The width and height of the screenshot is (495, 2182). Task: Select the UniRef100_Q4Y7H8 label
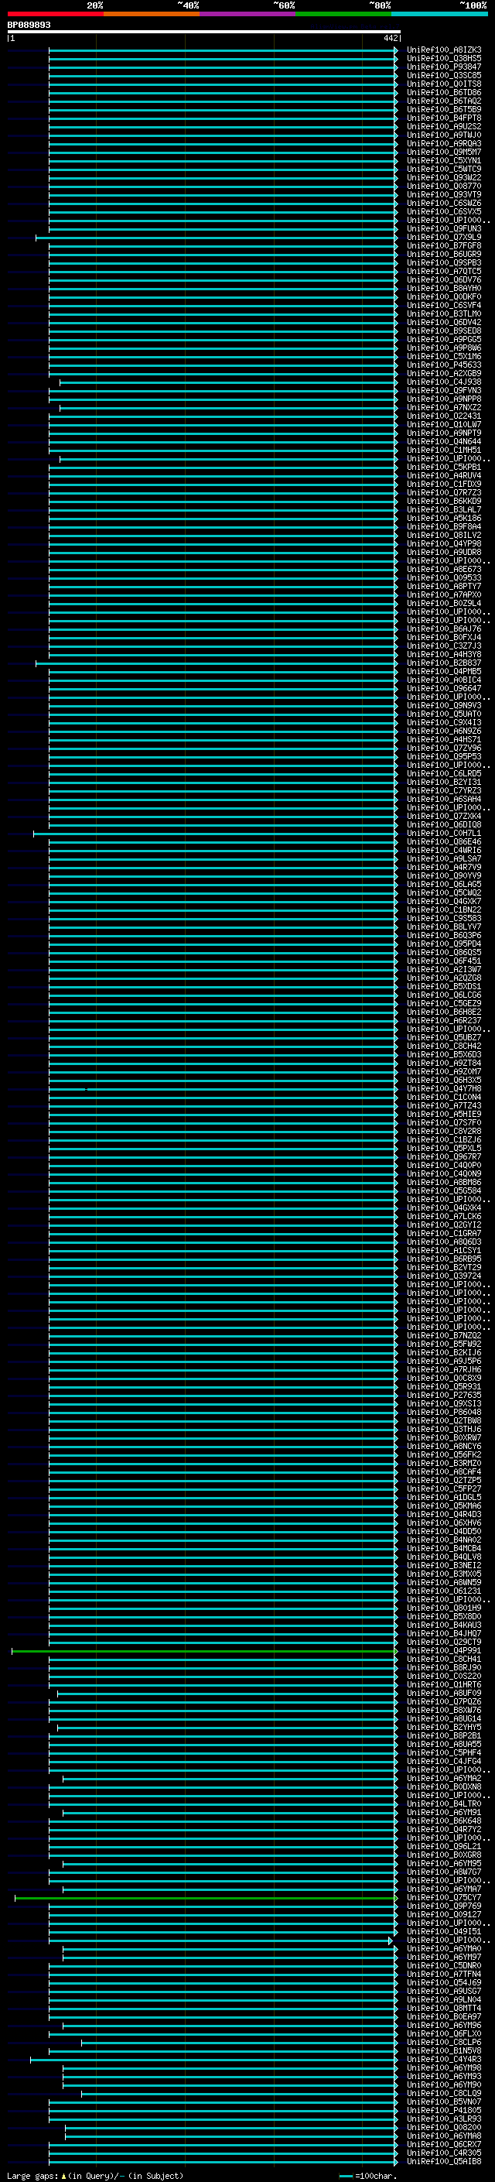pyautogui.click(x=444, y=1088)
